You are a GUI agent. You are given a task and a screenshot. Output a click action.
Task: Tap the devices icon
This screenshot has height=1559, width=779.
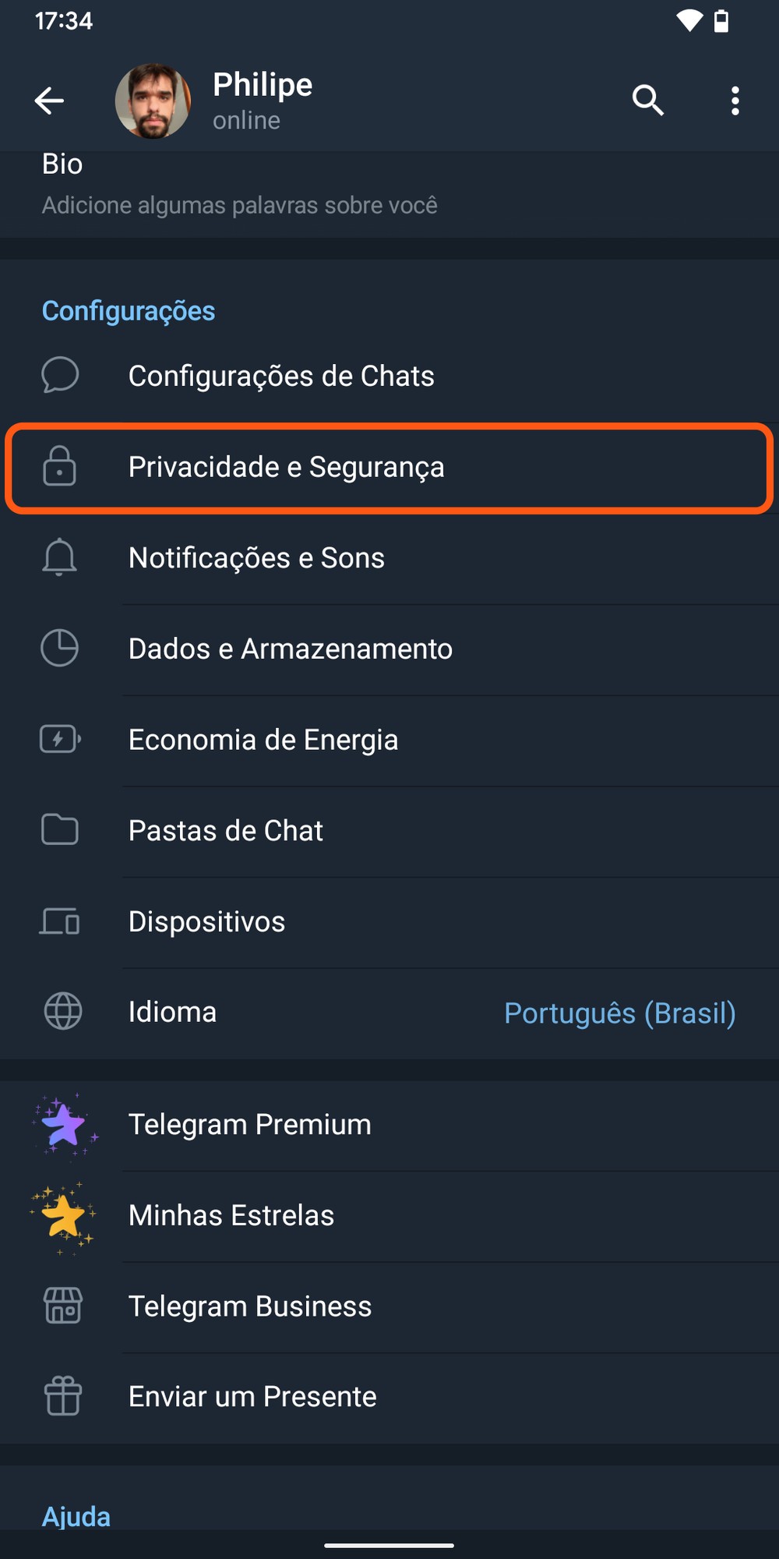coord(60,921)
